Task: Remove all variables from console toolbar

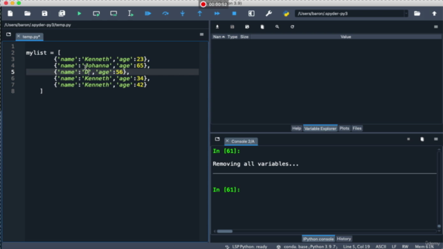Action: [422, 139]
